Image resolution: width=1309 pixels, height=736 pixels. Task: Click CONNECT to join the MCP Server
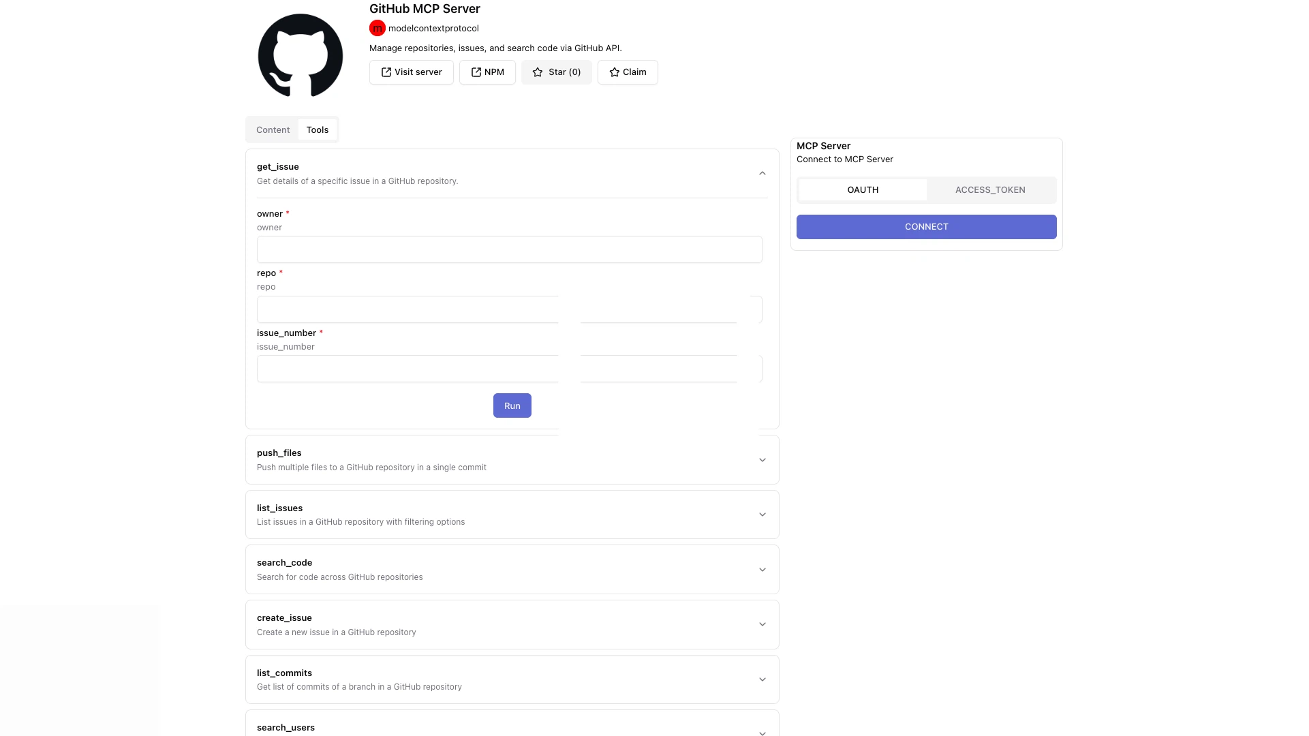[x=926, y=226]
